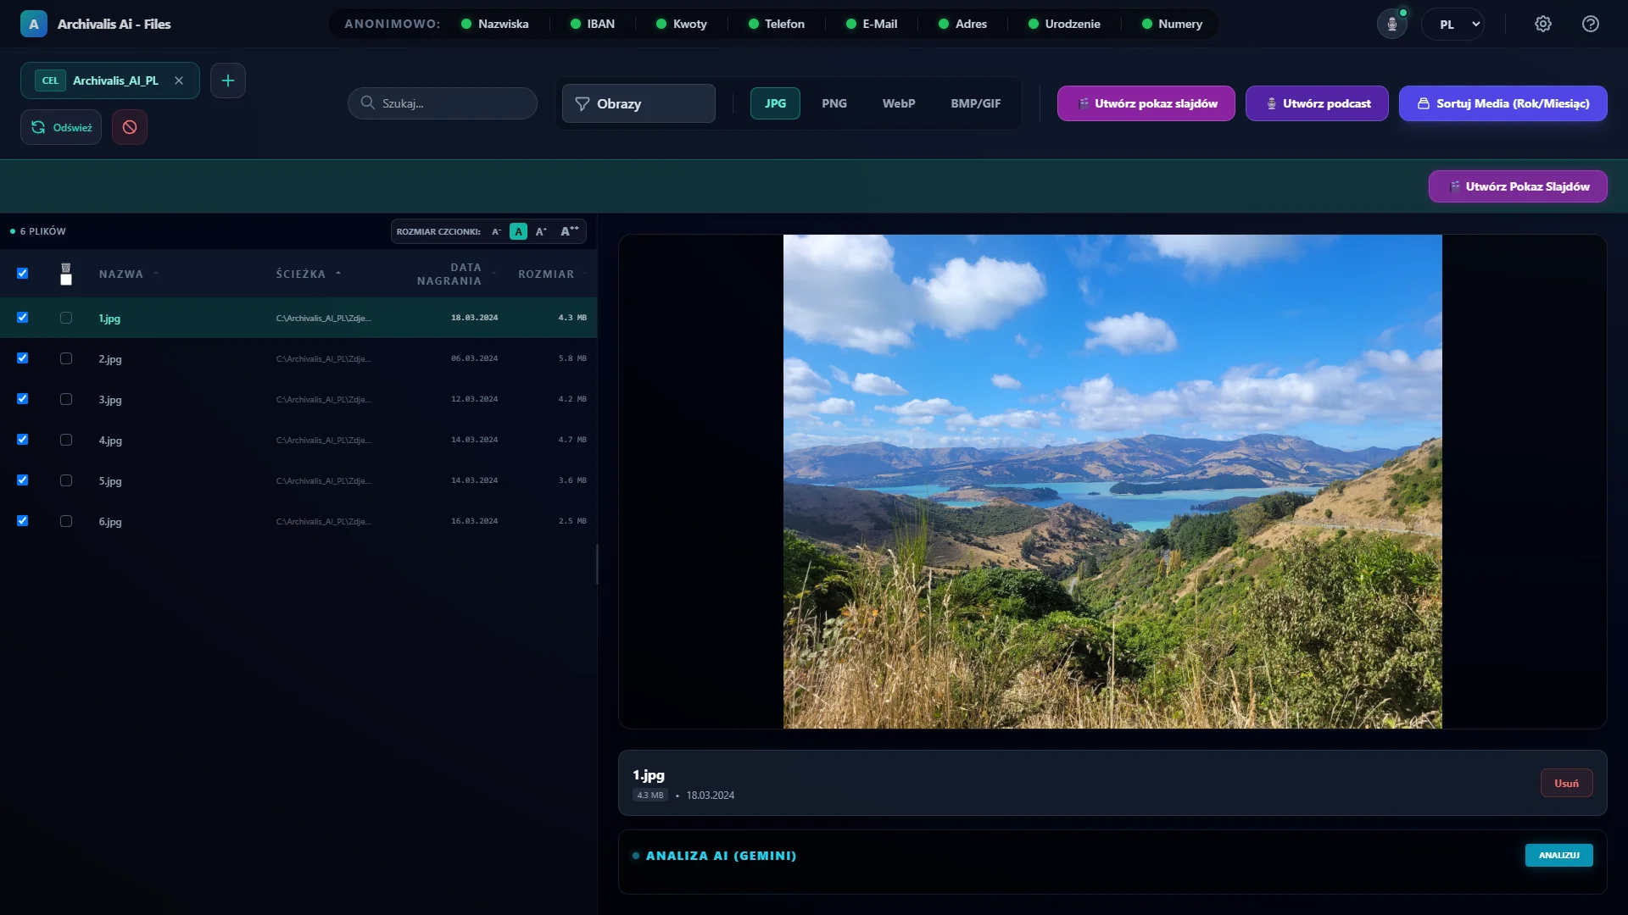1628x915 pixels.
Task: Uncheck the blue checkbox for 2.jpg
Action: pos(23,358)
